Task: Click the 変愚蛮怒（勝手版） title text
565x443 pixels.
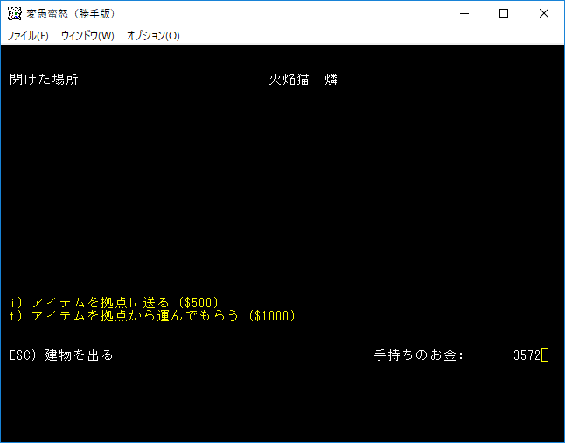Action: tap(70, 13)
